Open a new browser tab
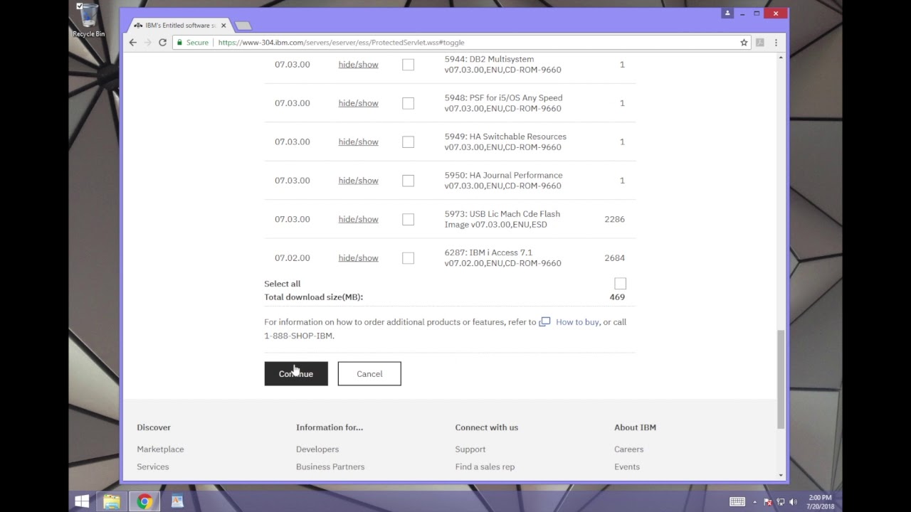Screen dimensions: 911x512 click(x=243, y=26)
